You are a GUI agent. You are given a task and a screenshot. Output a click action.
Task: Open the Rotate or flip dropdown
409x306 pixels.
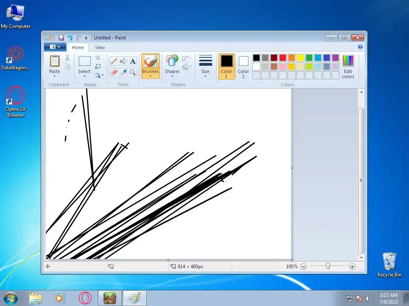point(99,75)
